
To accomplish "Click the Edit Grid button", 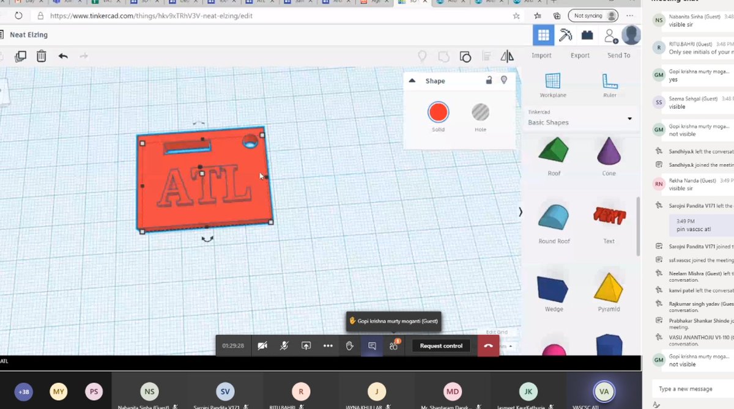I will click(x=496, y=332).
